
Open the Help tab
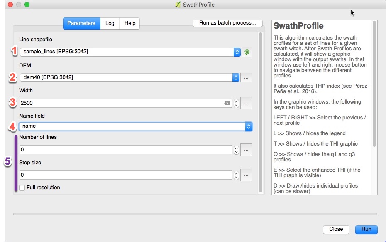(129, 24)
